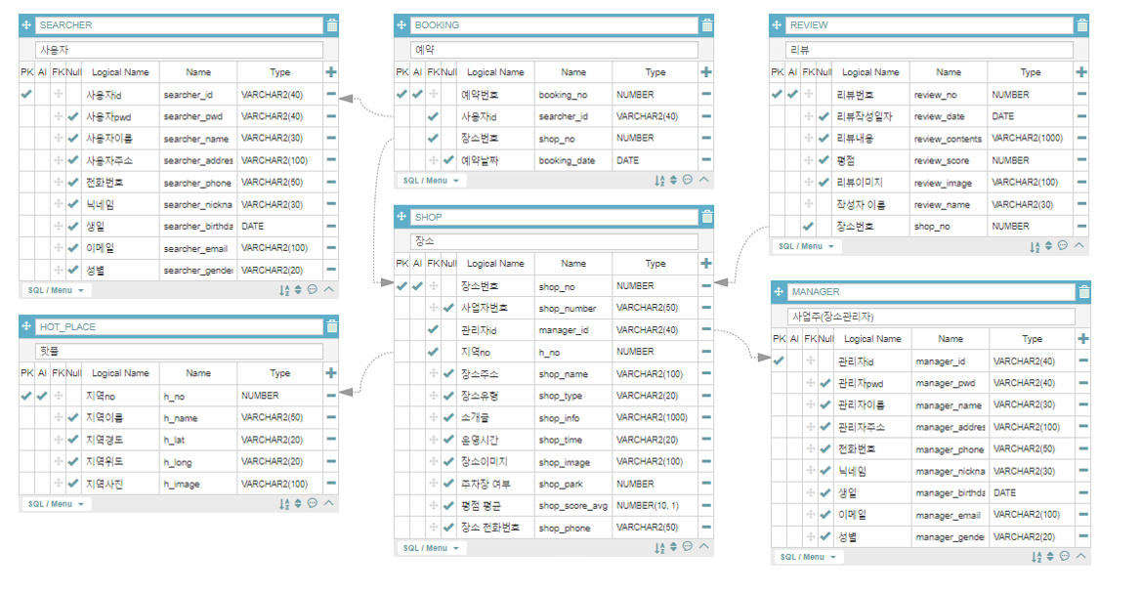Collapse the REVIEW table using chevron
The height and width of the screenshot is (594, 1141).
[1079, 246]
